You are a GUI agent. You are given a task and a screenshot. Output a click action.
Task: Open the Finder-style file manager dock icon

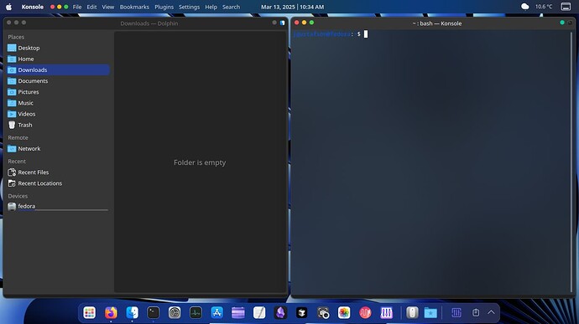[133, 312]
